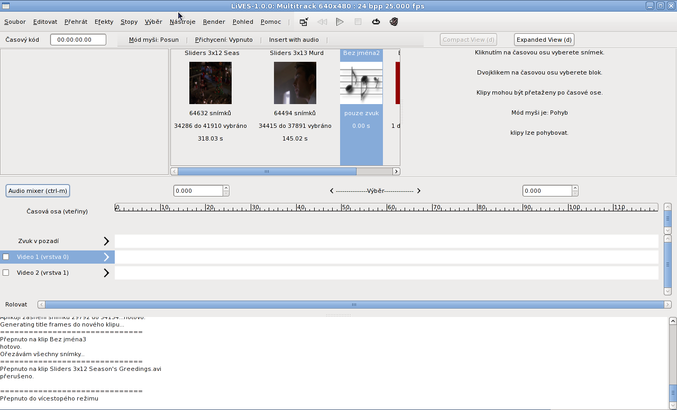The height and width of the screenshot is (410, 677).
Task: Expand the Video 1 track arrow
Action: 106,257
